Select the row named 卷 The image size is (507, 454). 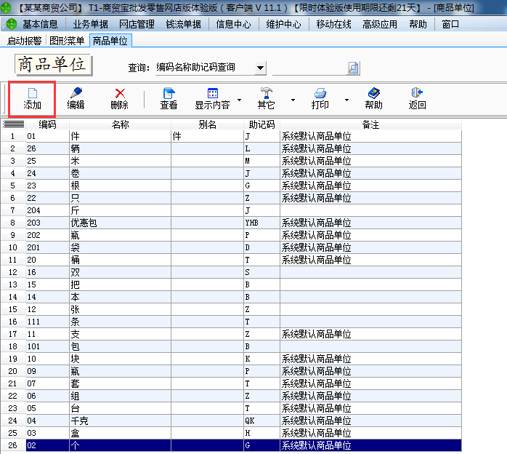coord(231,173)
